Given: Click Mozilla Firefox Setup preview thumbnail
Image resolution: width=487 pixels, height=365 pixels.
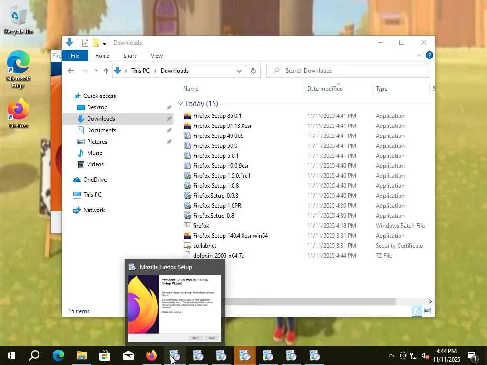Looking at the screenshot, I should pyautogui.click(x=175, y=308).
